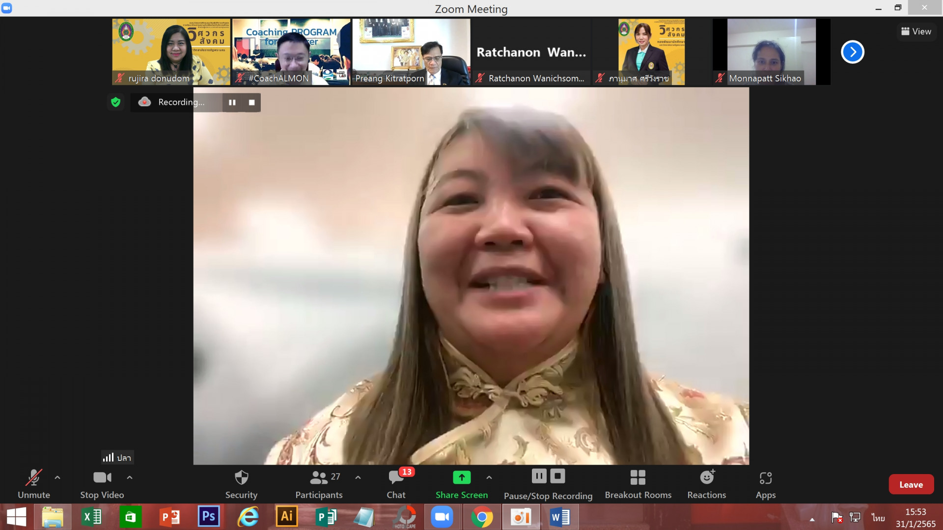
Task: Select Monnapatt Sikhao video thumbnail
Action: [772, 52]
